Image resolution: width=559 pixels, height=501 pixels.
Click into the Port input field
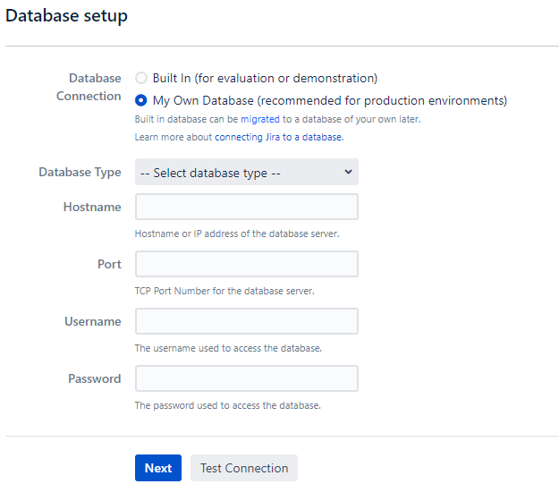(x=246, y=264)
